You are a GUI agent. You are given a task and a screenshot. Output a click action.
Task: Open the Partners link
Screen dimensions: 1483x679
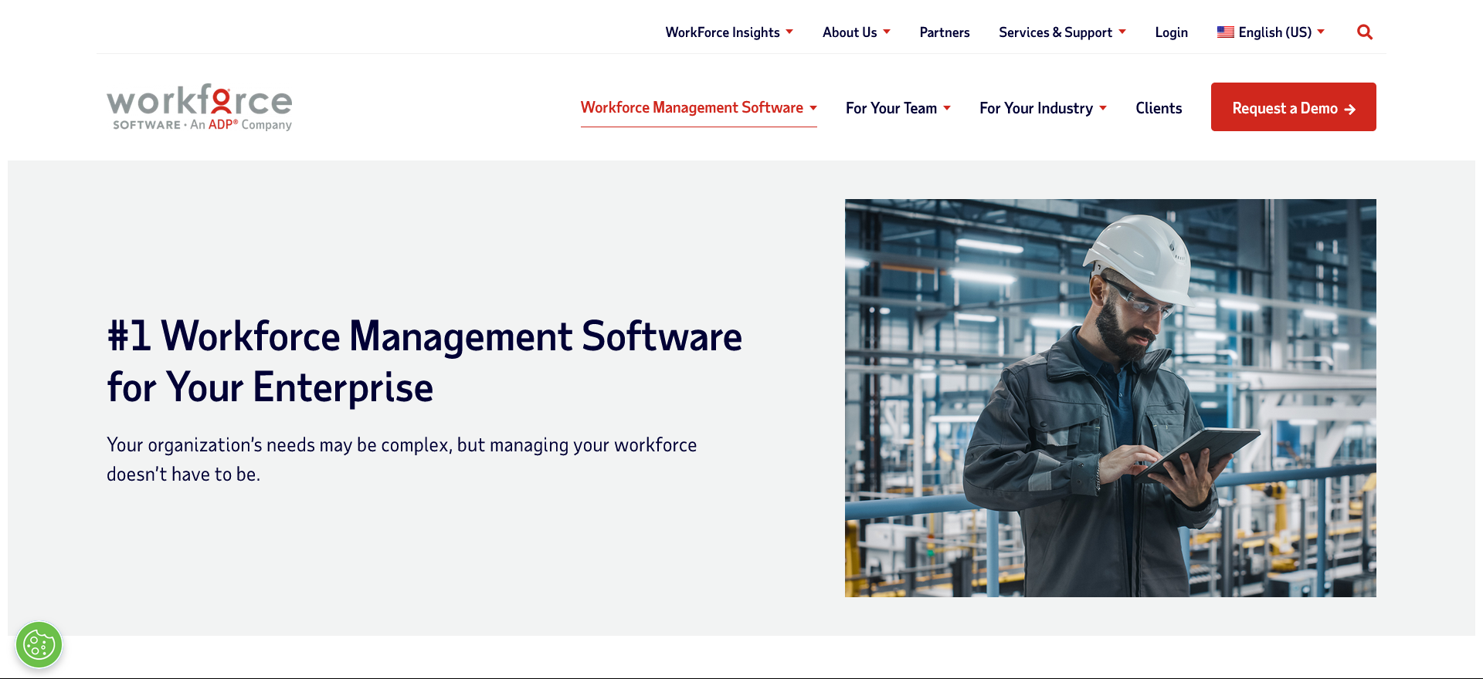[945, 32]
